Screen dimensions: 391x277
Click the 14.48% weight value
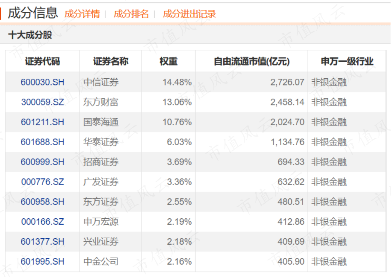(x=177, y=82)
